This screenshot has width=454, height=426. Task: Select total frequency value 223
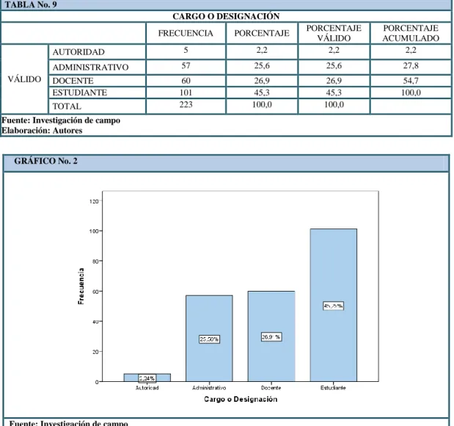[186, 104]
